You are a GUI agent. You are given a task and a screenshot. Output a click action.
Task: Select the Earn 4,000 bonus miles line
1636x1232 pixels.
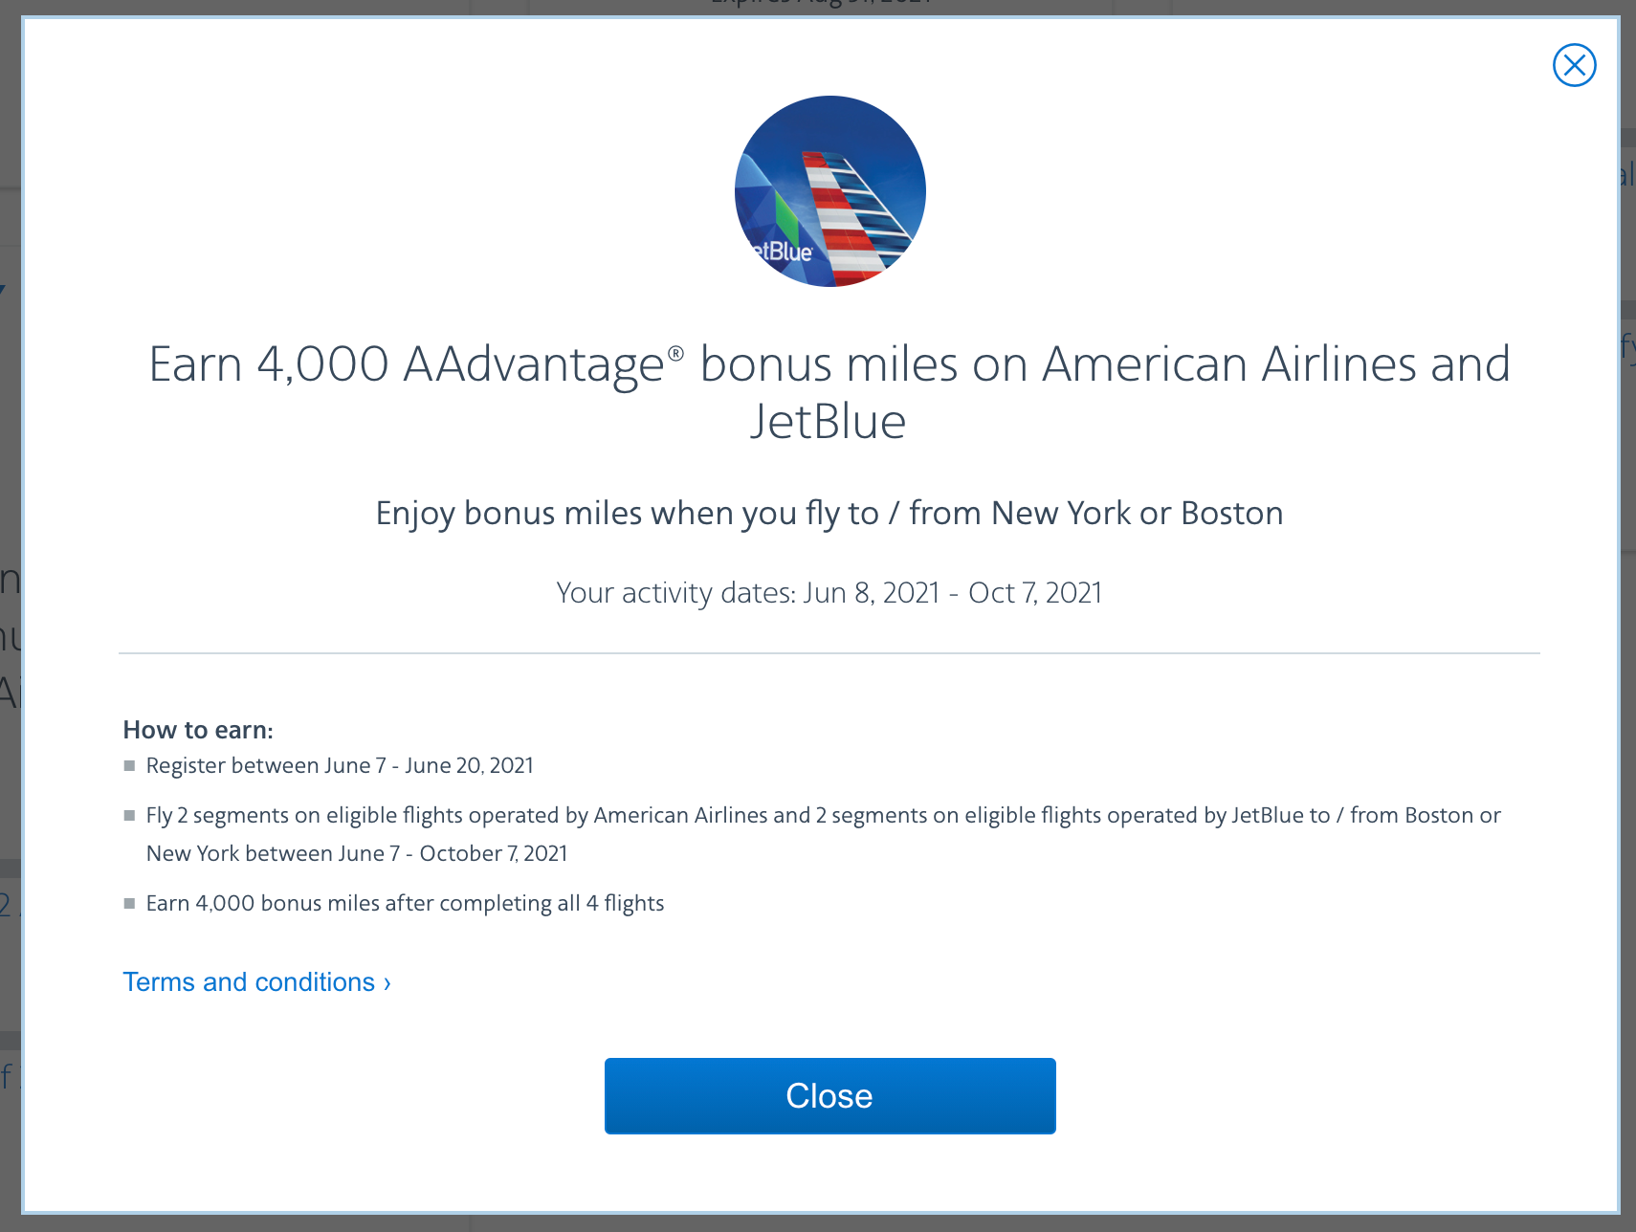click(x=405, y=902)
